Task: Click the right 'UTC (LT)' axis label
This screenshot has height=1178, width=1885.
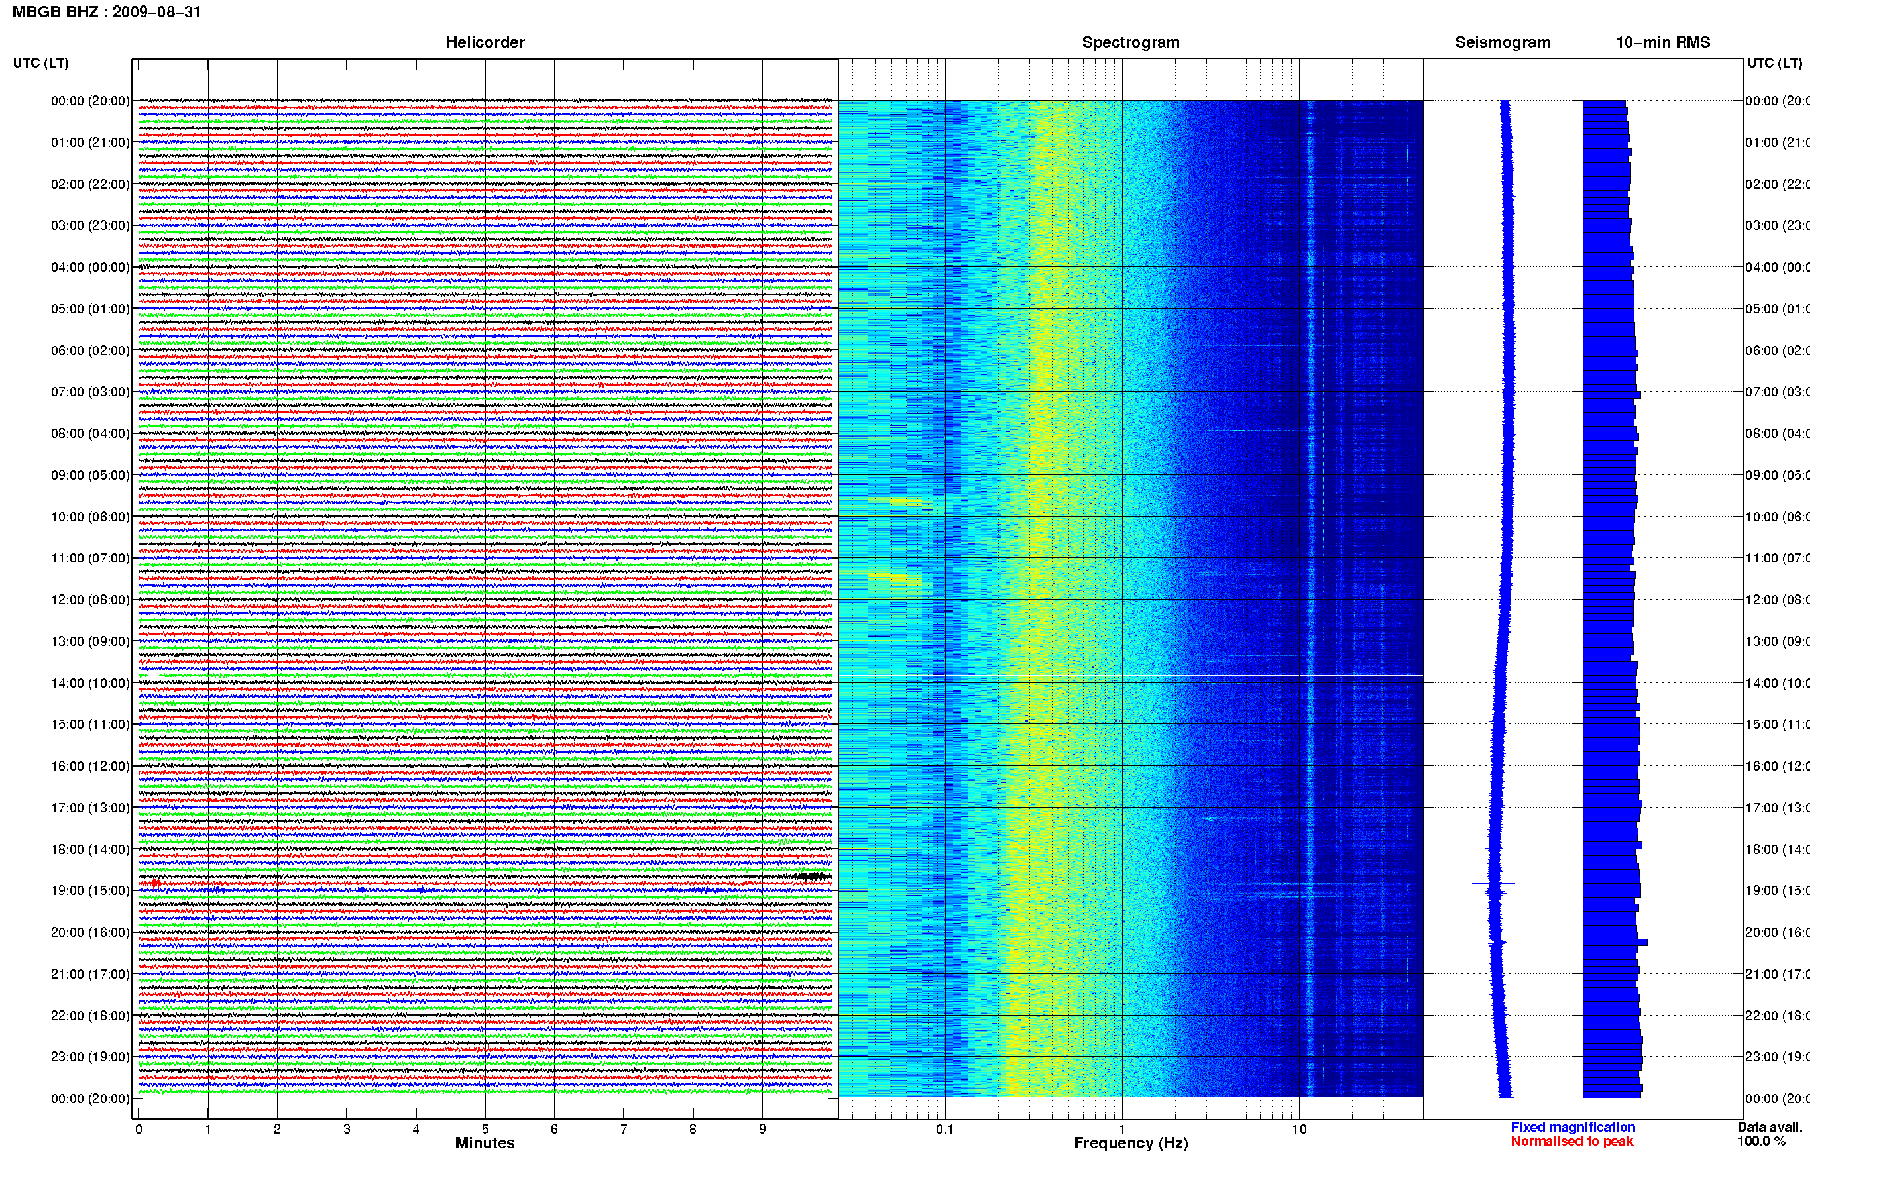Action: point(1774,62)
